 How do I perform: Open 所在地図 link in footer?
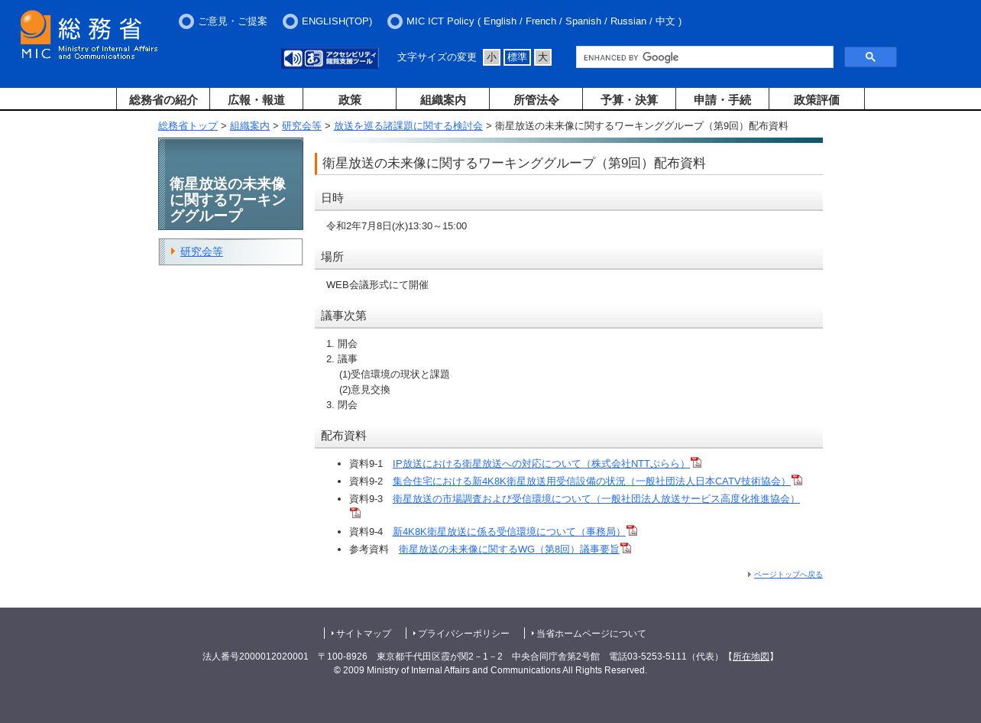[x=751, y=657]
